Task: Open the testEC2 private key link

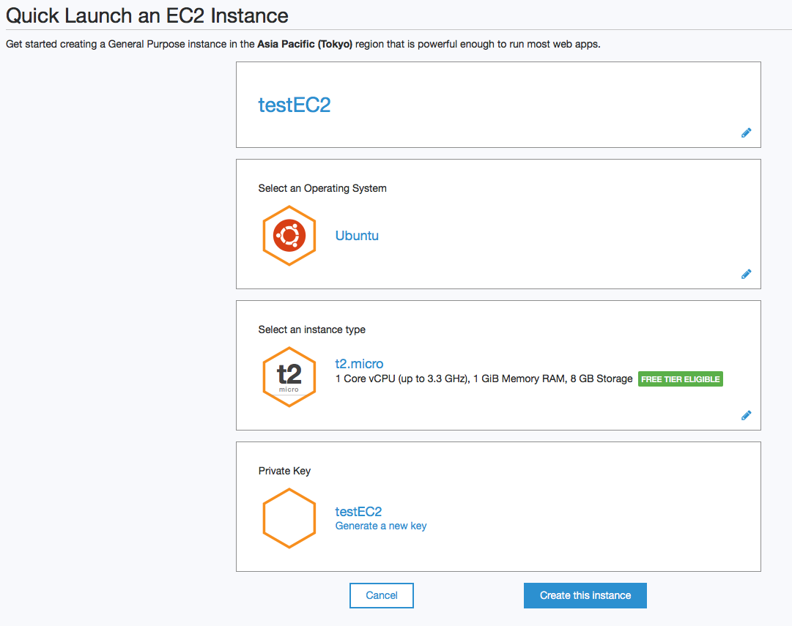Action: (x=358, y=511)
